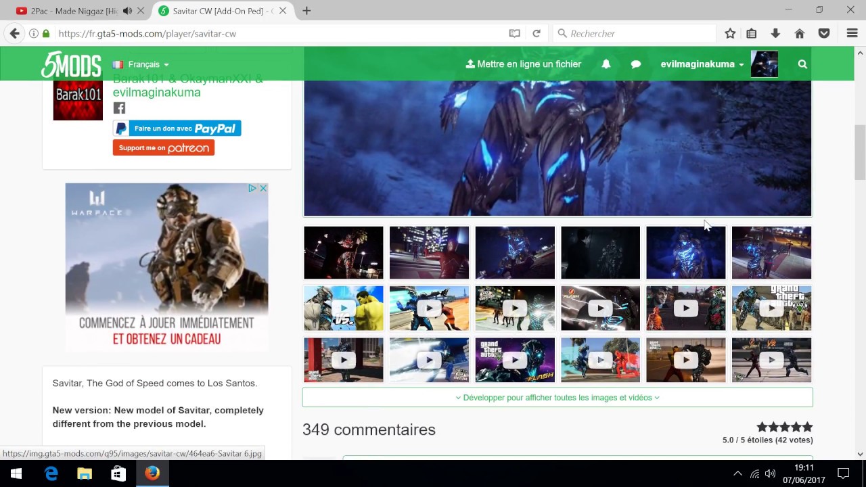Viewport: 866px width, 487px height.
Task: Click Faire un don avec PayPal button
Action: [x=177, y=129]
